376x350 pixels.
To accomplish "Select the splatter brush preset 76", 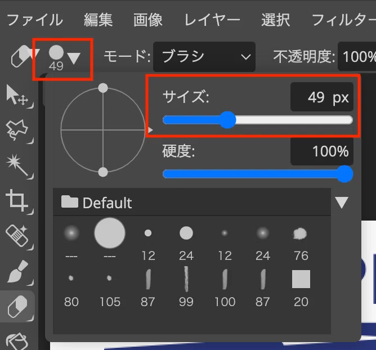I will coord(301,244).
